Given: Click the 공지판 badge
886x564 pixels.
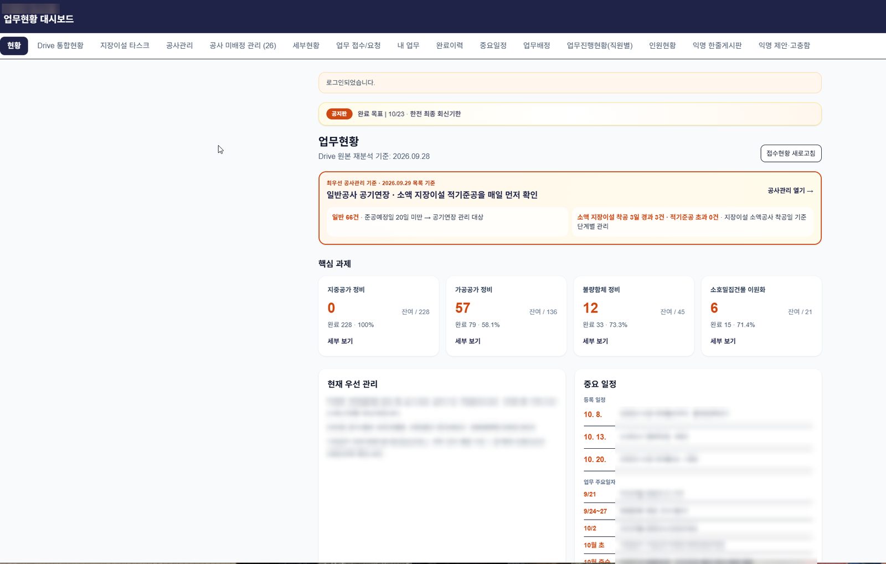Looking at the screenshot, I should 339,114.
